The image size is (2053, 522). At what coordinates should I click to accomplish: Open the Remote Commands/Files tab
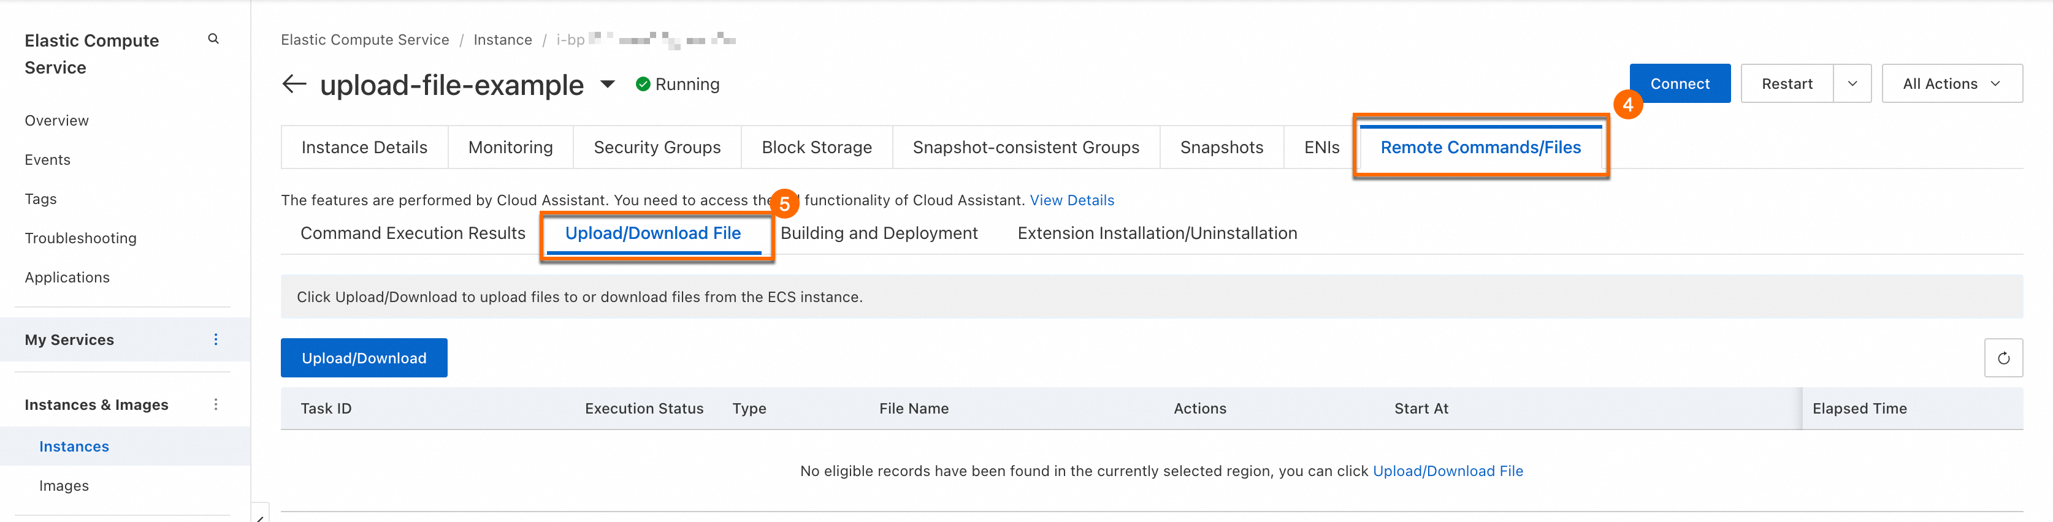pos(1480,147)
